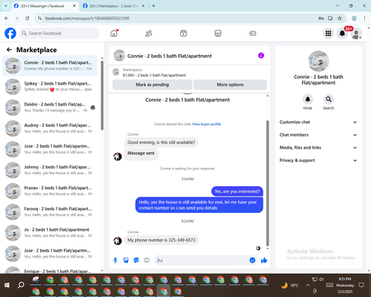Open Windows taskbar search
Image resolution: width=371 pixels, height=297 pixels.
(21, 285)
